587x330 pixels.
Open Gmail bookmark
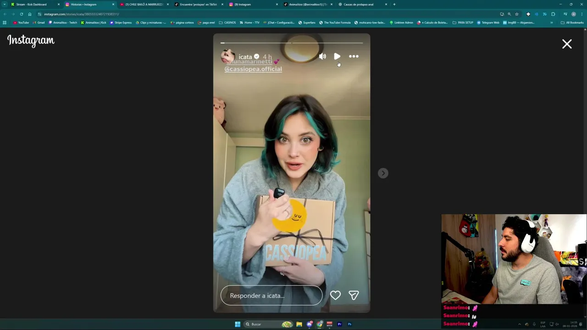(x=39, y=22)
